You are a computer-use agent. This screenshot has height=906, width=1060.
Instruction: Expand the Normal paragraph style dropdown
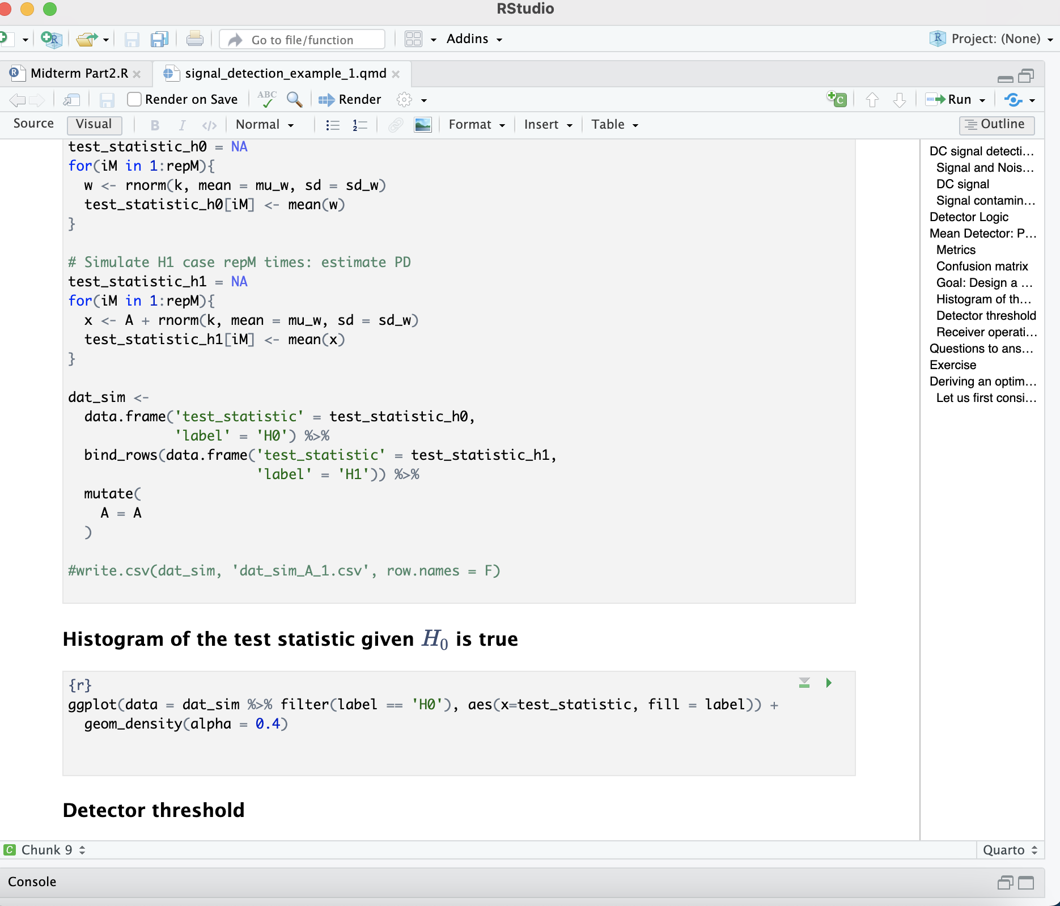pos(265,124)
